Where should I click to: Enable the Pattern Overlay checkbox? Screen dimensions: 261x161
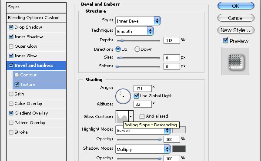click(x=11, y=123)
